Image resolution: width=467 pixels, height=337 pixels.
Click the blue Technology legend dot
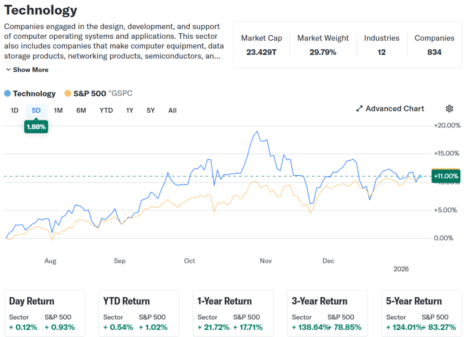[x=7, y=94]
